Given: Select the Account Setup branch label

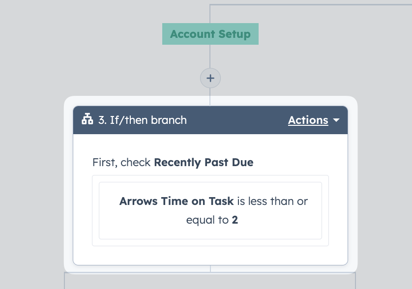Looking at the screenshot, I should [x=210, y=34].
